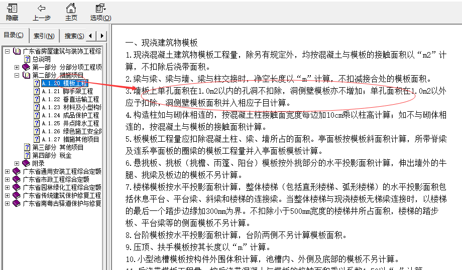Open A.1.25 井点降水工程 topic
Viewport: 462px width, 270px height.
(70, 123)
